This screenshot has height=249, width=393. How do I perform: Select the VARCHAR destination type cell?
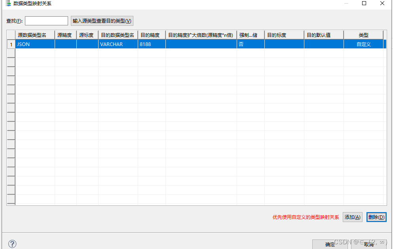coord(118,44)
